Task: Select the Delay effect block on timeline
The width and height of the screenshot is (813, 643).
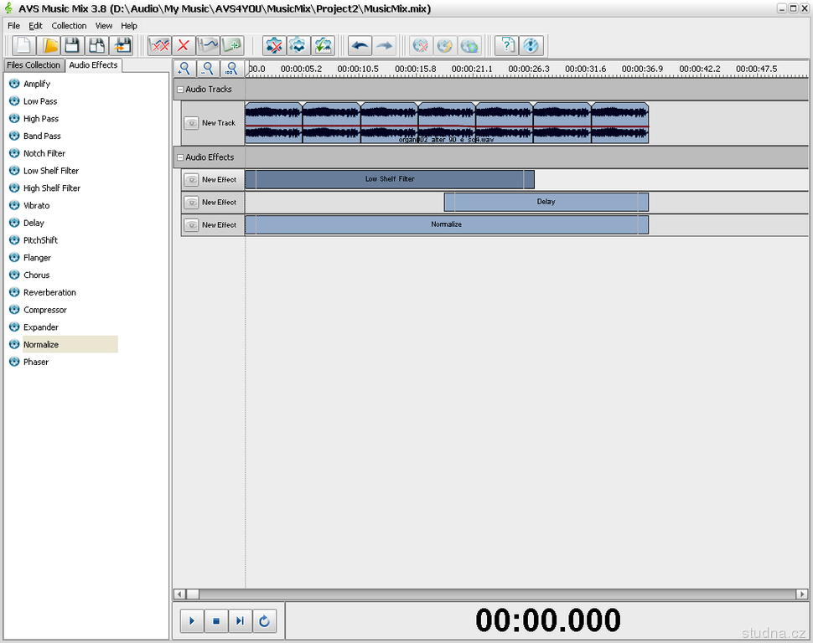Action: coord(546,202)
